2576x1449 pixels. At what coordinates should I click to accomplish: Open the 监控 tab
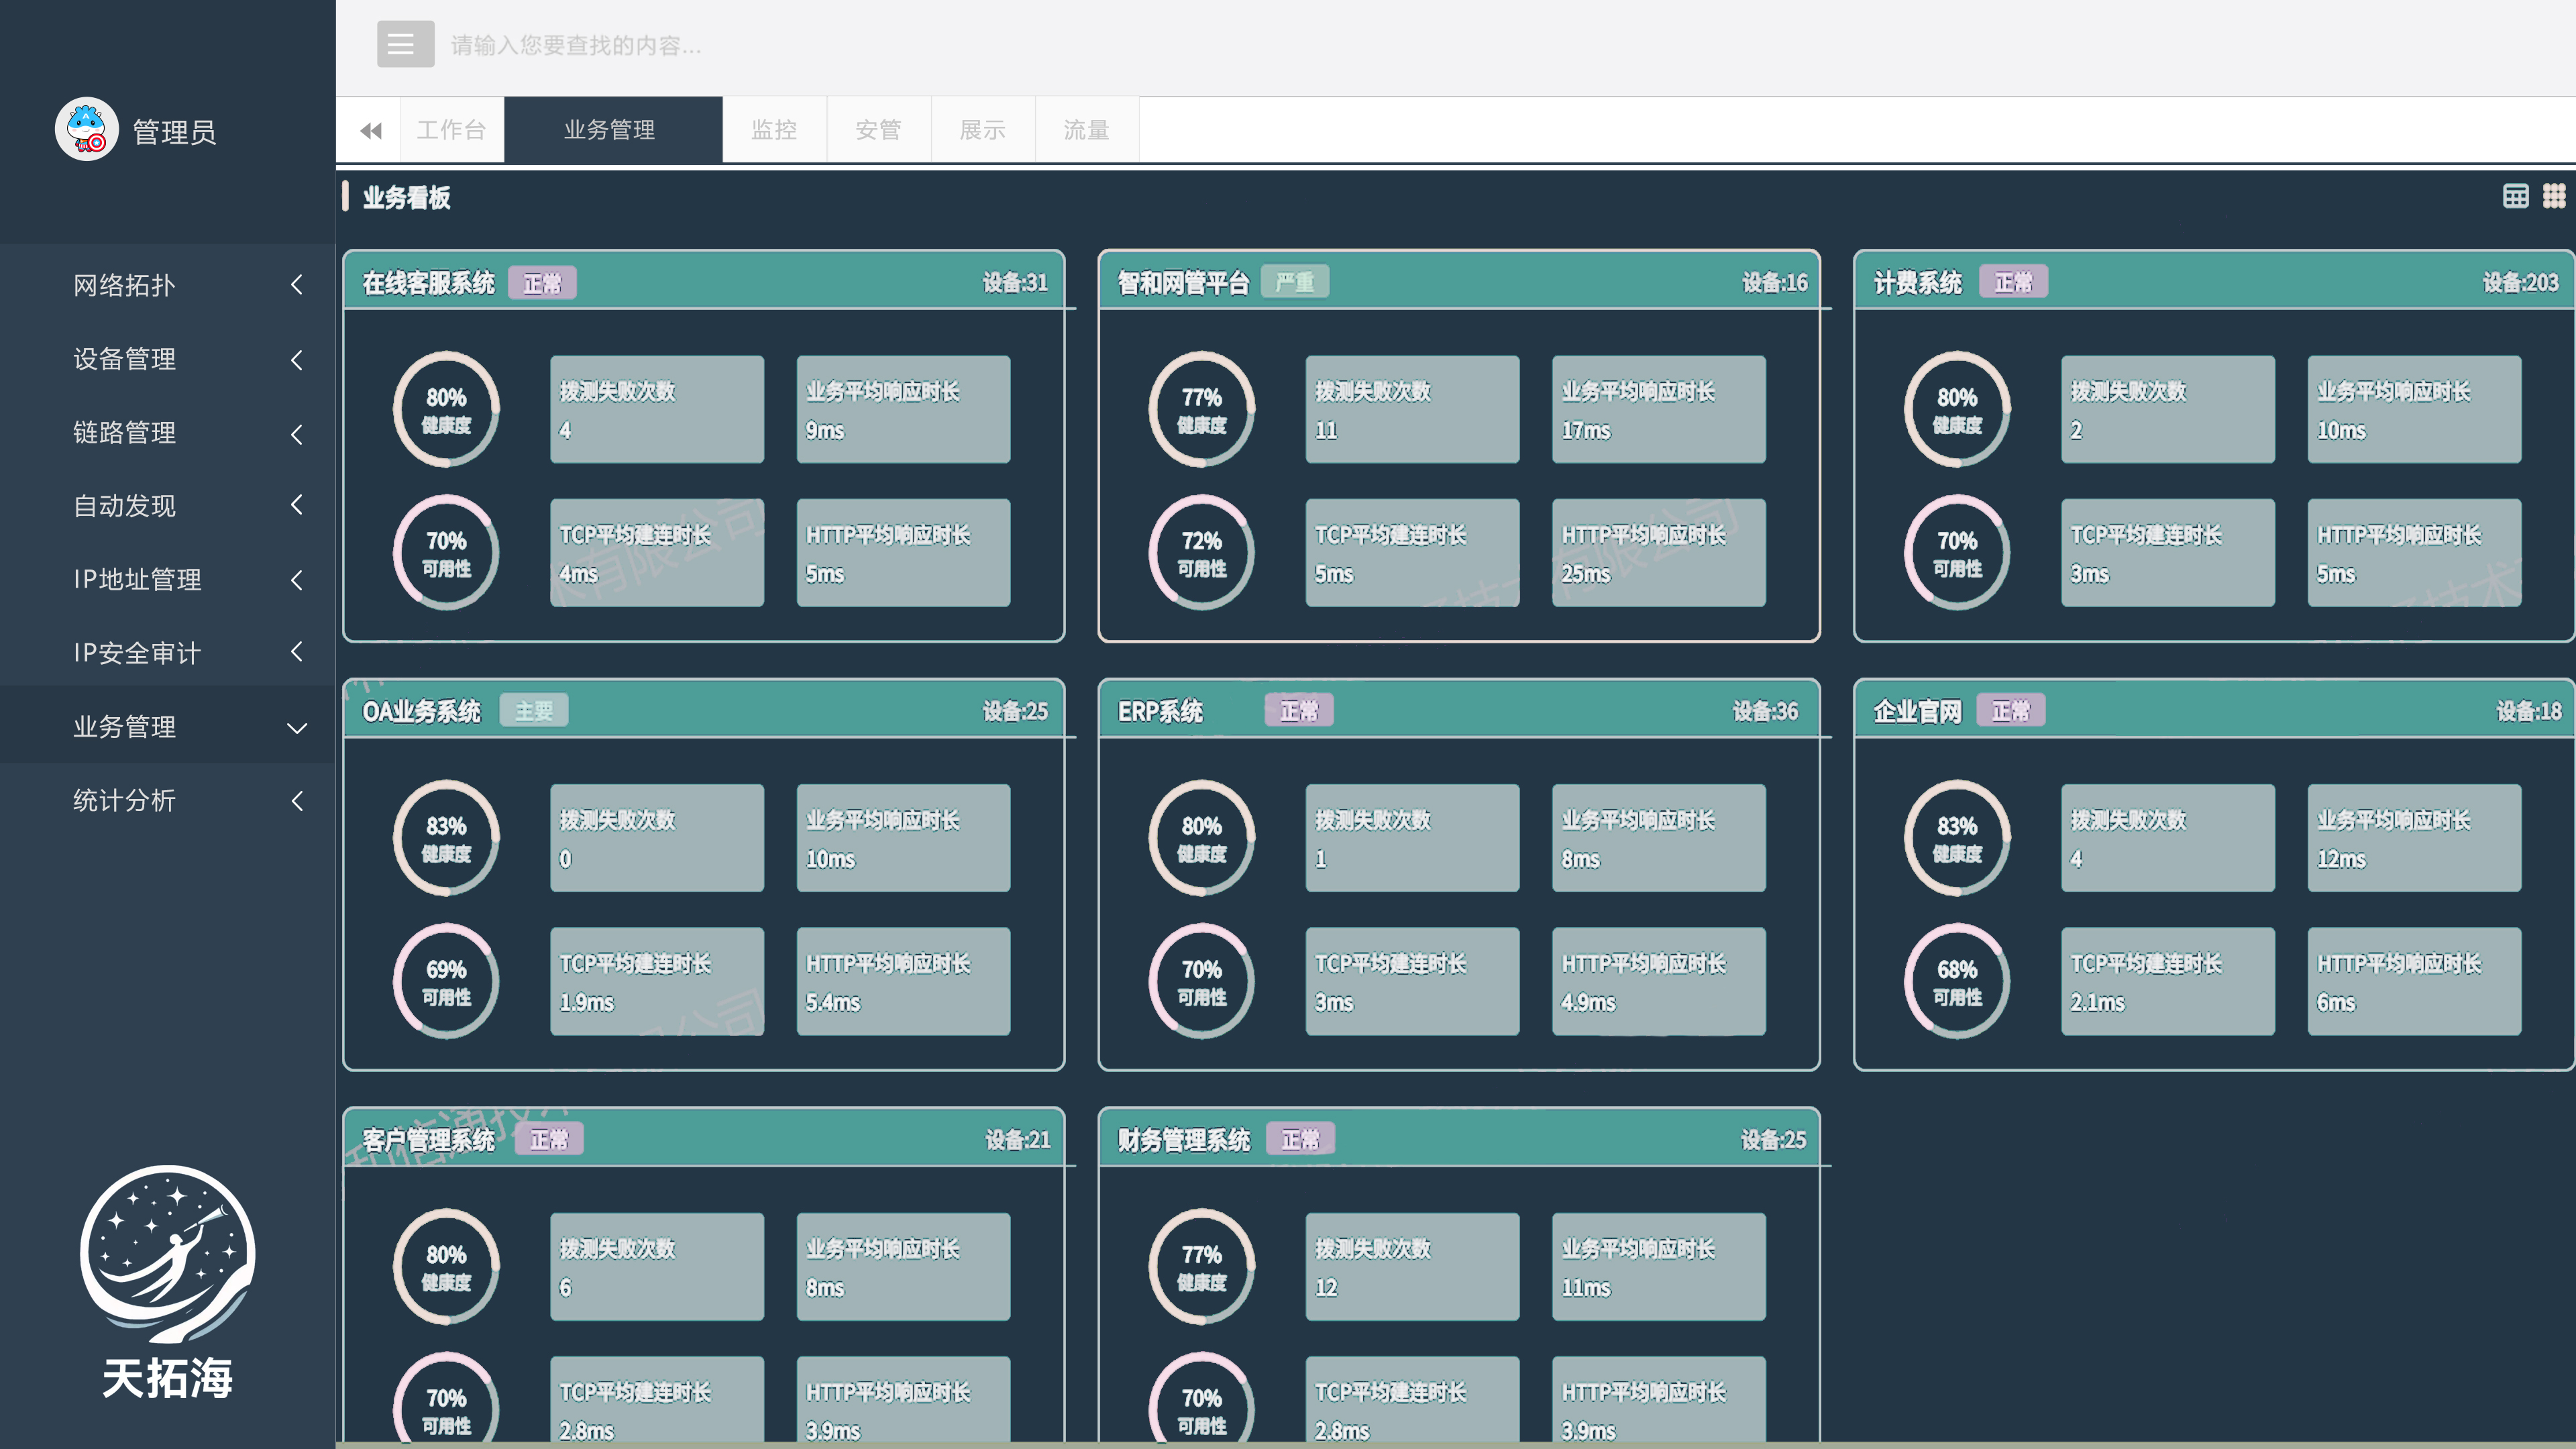tap(773, 130)
